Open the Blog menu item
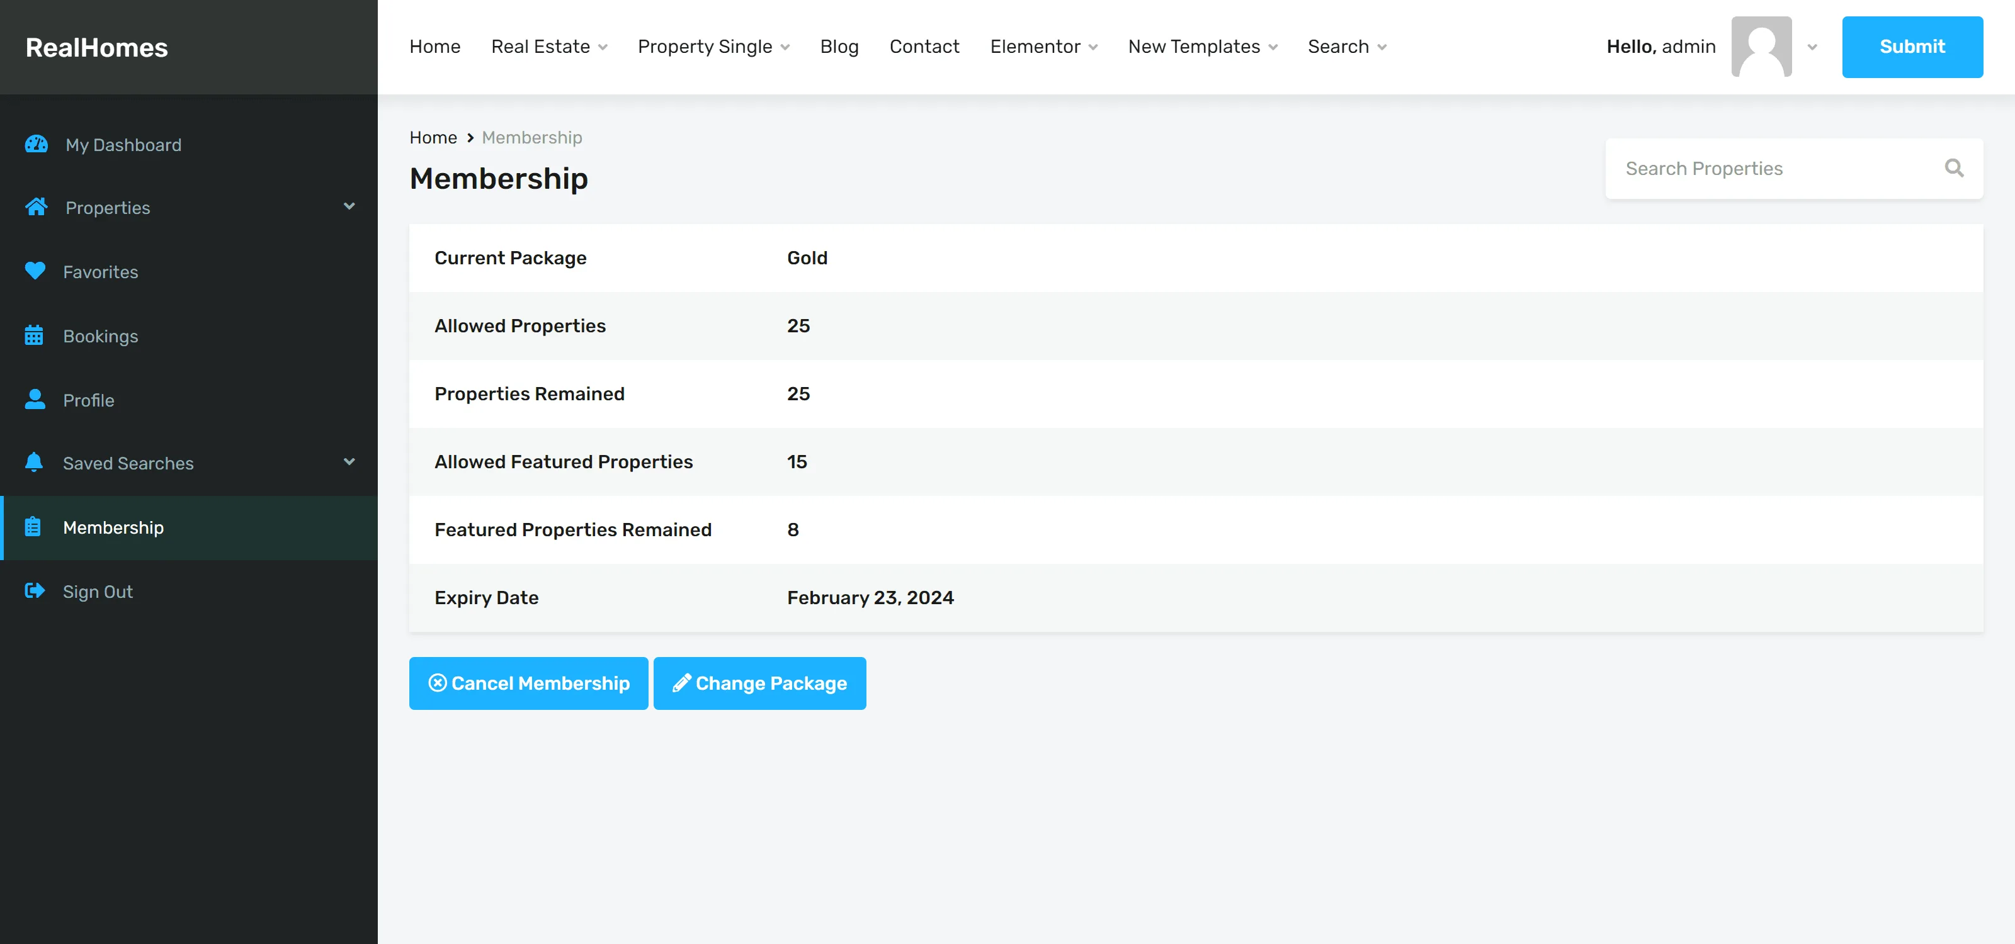Viewport: 2015px width, 944px height. [x=839, y=47]
